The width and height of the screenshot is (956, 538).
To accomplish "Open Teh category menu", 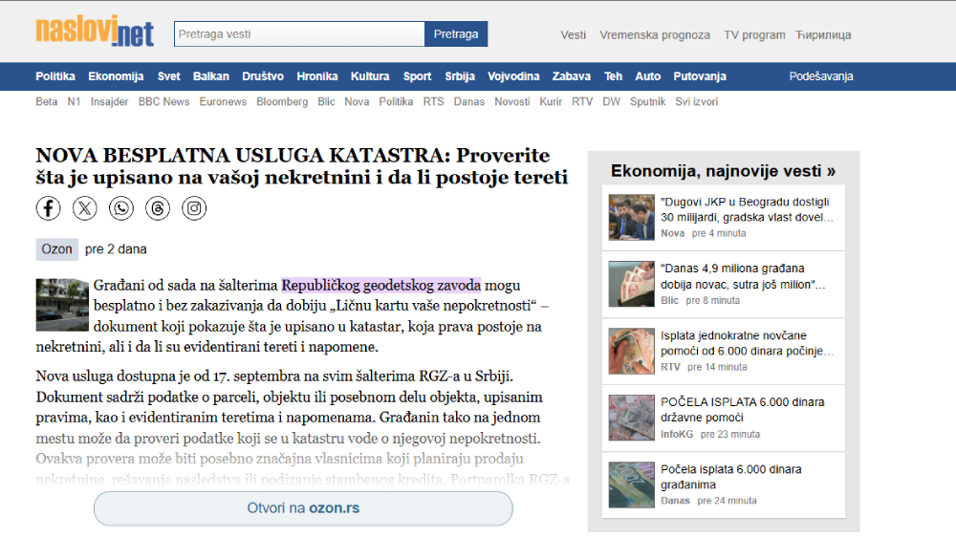I will pos(614,76).
